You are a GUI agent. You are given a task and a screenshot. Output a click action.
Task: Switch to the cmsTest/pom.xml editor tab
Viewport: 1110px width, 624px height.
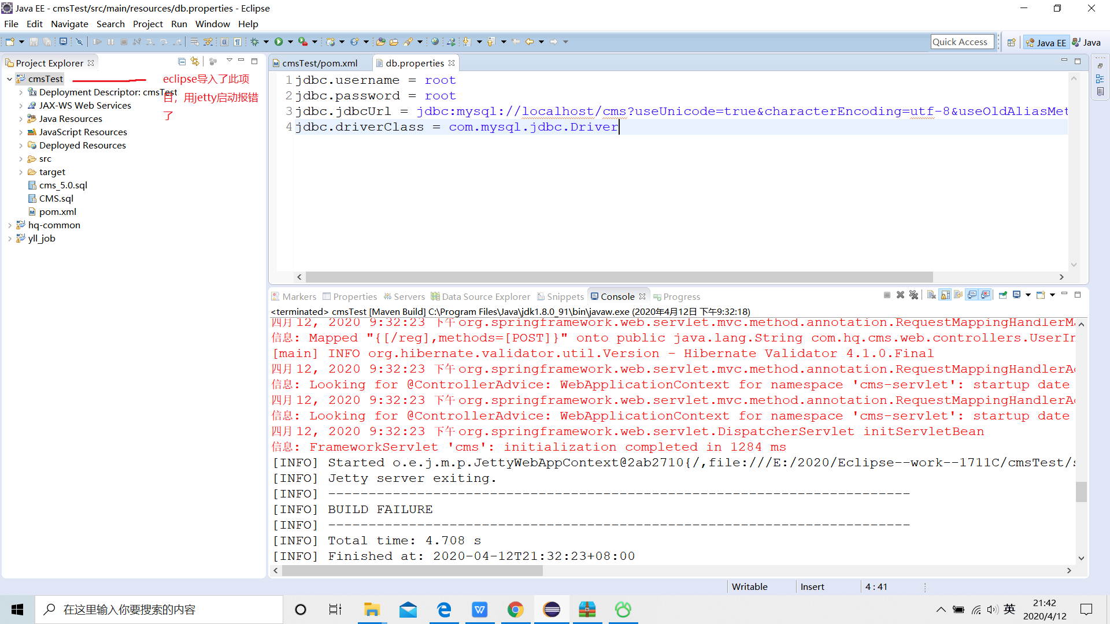(314, 63)
